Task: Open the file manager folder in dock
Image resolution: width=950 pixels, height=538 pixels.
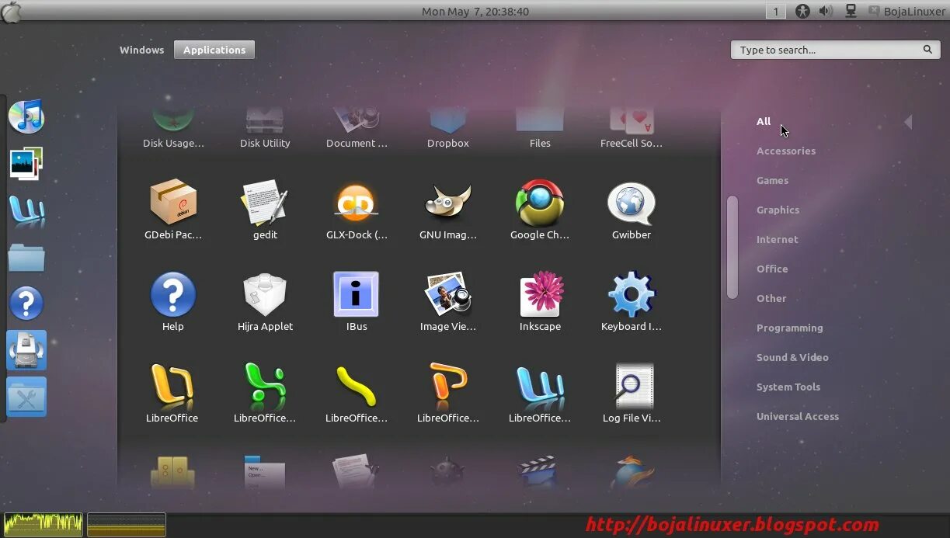Action: [26, 257]
